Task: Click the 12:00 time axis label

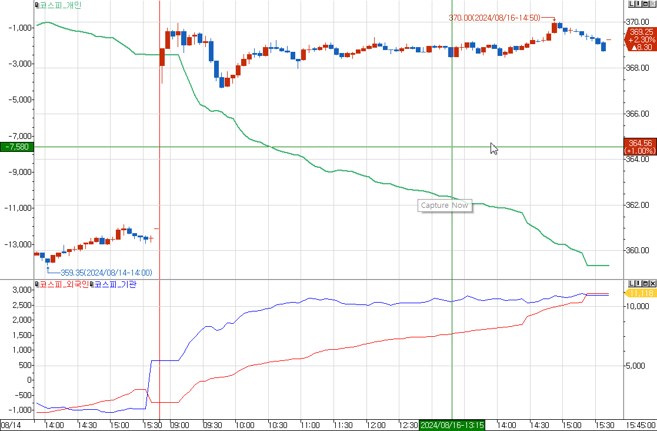Action: tap(376, 425)
